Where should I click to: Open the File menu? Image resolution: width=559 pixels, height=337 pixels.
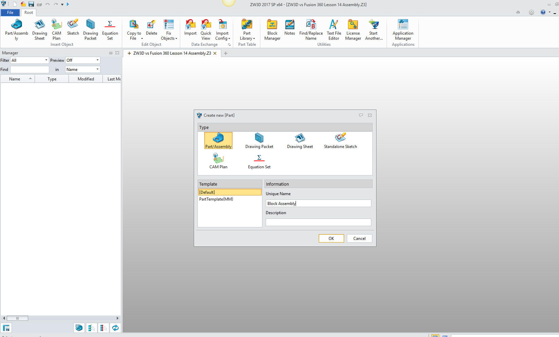pos(10,13)
